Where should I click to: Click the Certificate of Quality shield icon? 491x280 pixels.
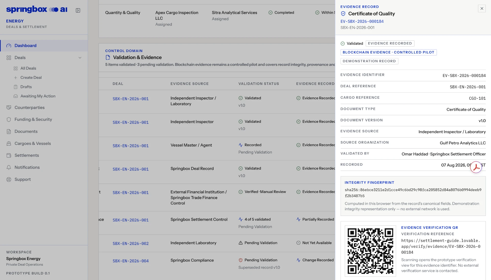pos(343,14)
